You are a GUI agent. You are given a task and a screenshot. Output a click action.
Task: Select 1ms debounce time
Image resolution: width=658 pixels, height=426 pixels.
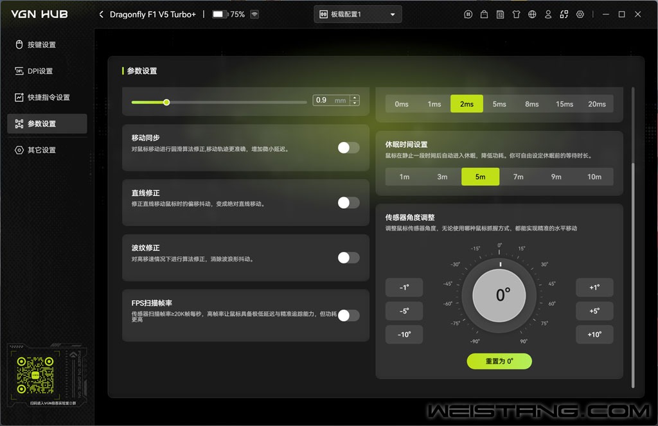click(x=434, y=103)
